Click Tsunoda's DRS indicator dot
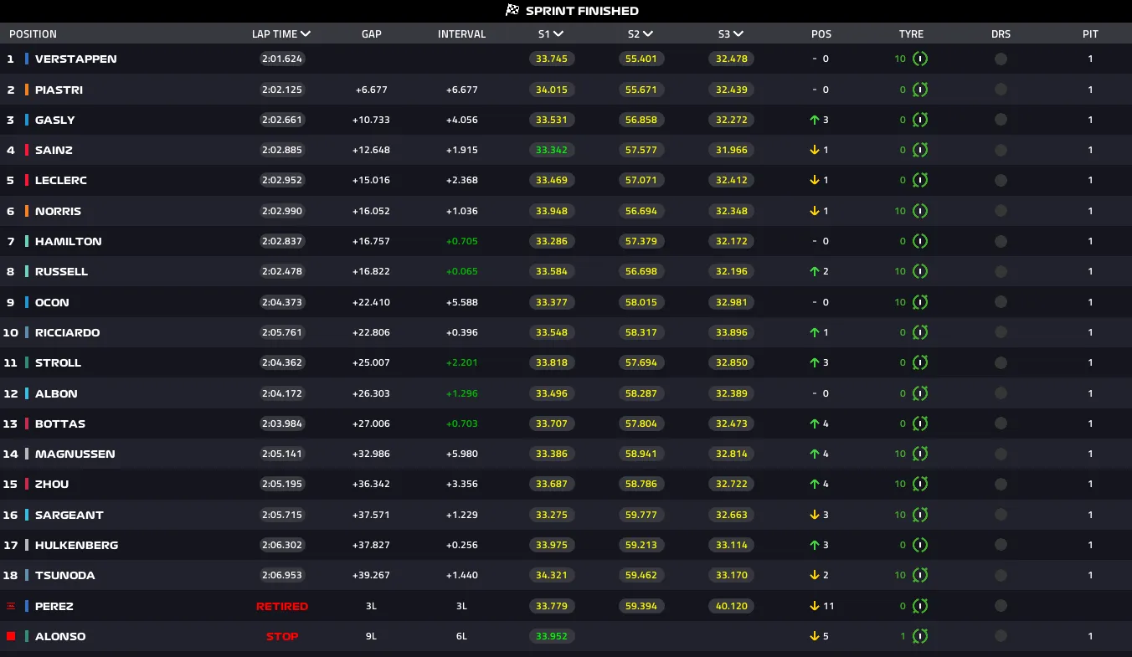 coord(1001,575)
